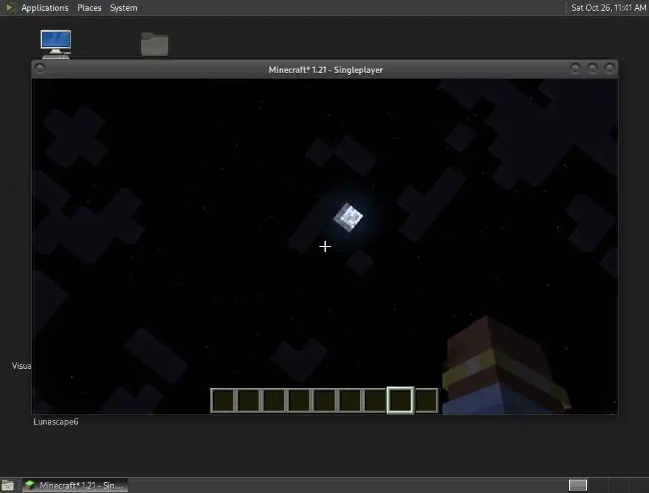
Task: Click the Minecraft 1.21 Singleplayer title bar
Action: coord(325,70)
